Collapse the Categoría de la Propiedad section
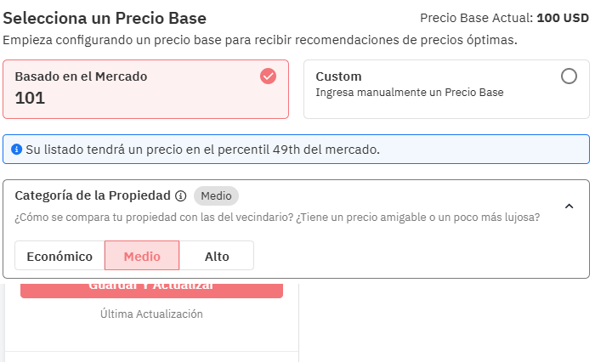This screenshot has width=595, height=362. 569,206
